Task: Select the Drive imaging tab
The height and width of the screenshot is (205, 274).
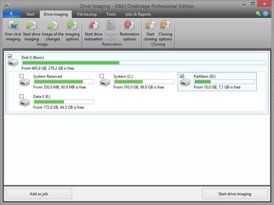Action: pos(56,14)
